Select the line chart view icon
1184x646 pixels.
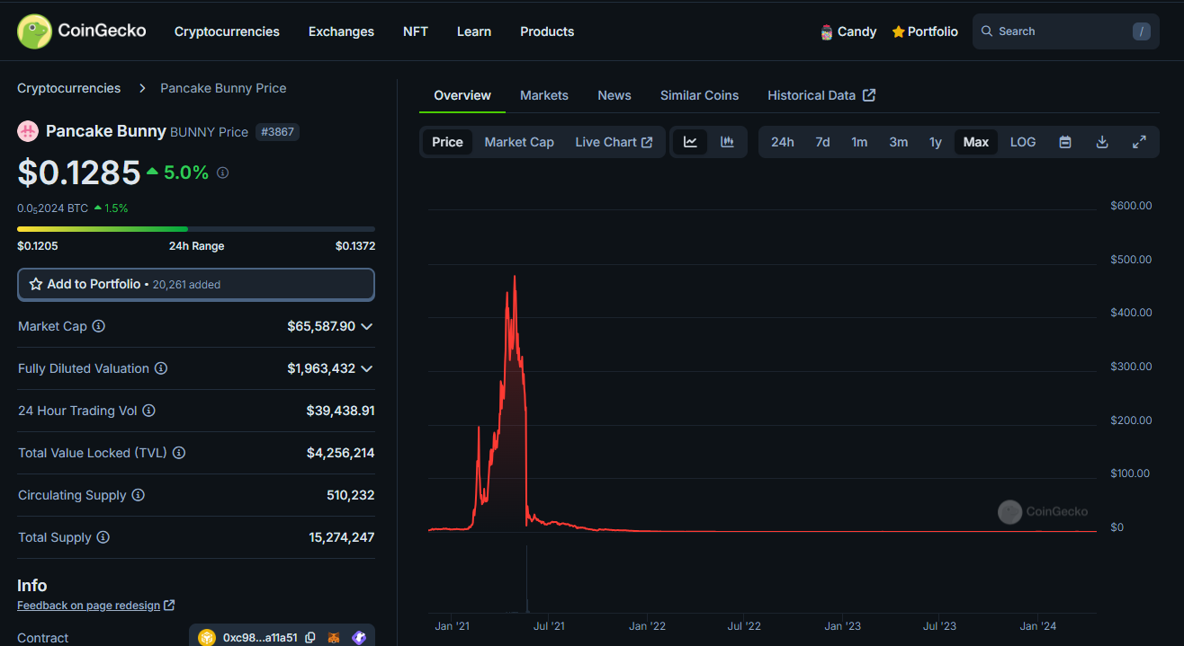point(690,142)
